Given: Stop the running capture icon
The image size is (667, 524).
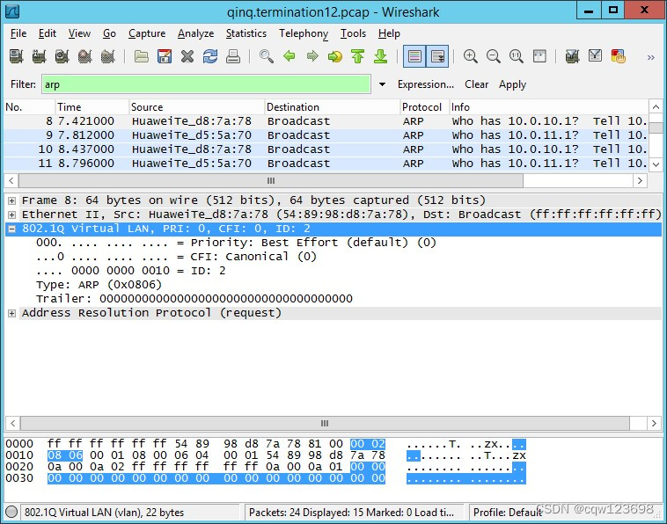Looking at the screenshot, I should click(85, 56).
